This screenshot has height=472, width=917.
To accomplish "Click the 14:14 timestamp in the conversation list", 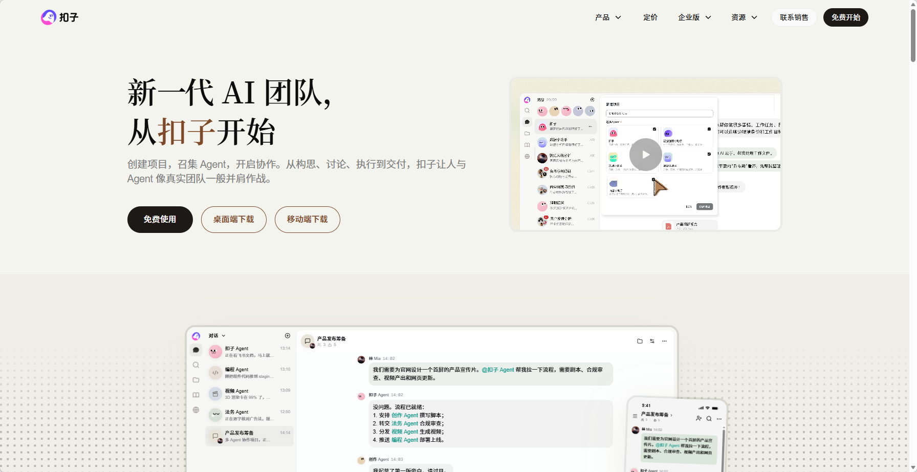I will tap(285, 433).
